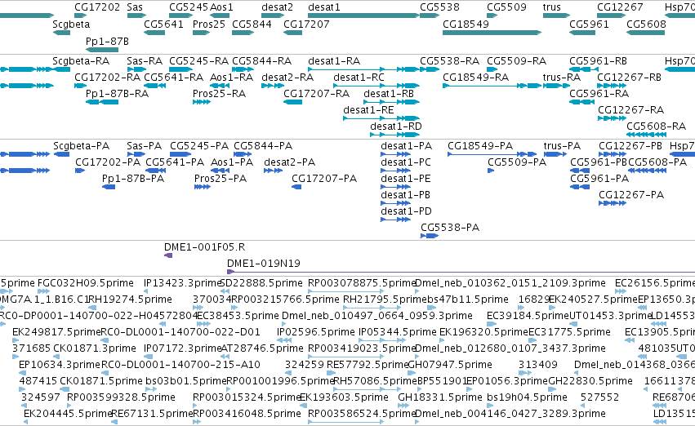Image resolution: width=695 pixels, height=426 pixels.
Task: Select the CG5961-RB transcript label
Action: [598, 60]
